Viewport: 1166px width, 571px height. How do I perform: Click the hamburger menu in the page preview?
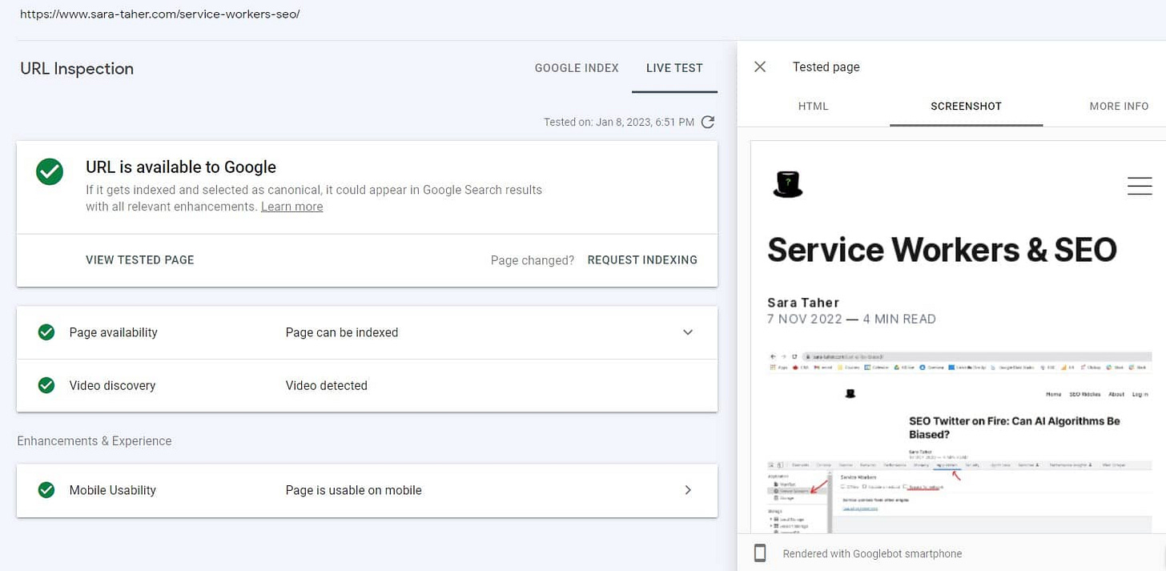tap(1139, 185)
